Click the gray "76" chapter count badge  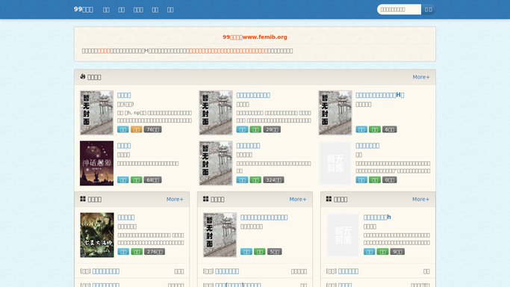coord(152,129)
